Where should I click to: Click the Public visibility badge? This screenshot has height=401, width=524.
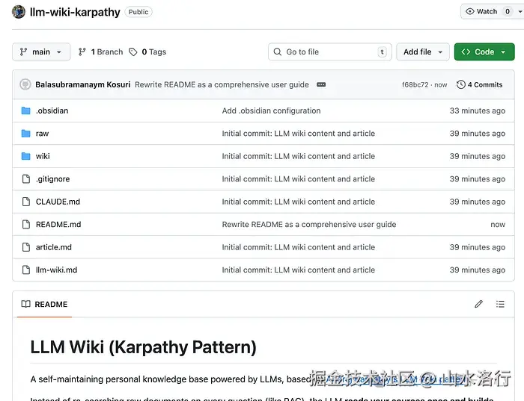coord(138,12)
